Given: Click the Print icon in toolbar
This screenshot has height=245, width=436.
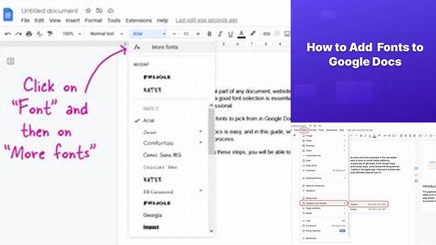Looking at the screenshot, I should click(29, 34).
